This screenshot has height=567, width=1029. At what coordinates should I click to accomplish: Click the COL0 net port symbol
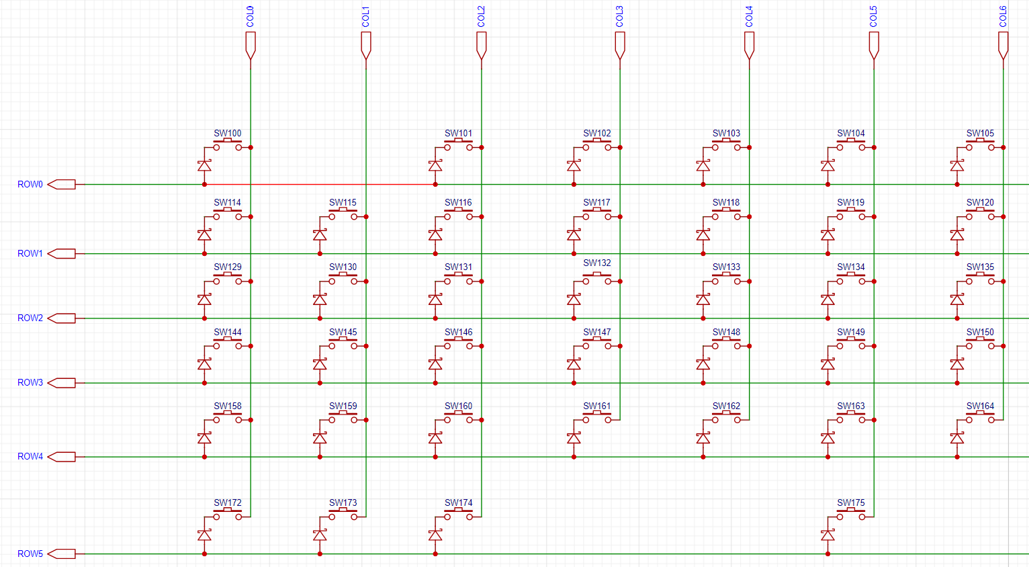coord(251,46)
